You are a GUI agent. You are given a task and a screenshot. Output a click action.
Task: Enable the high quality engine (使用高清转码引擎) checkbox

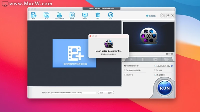(125, 70)
